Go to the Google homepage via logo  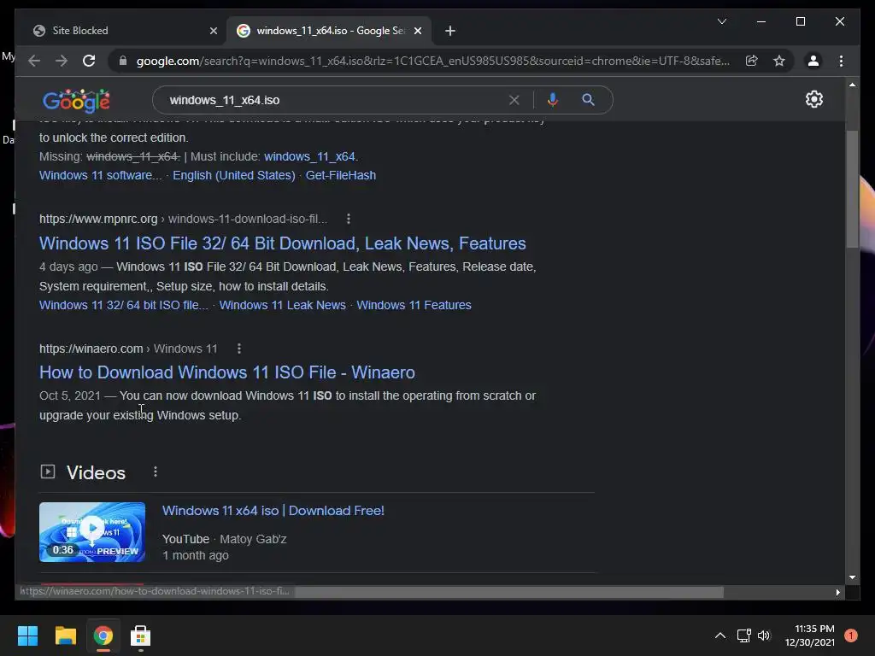76,101
